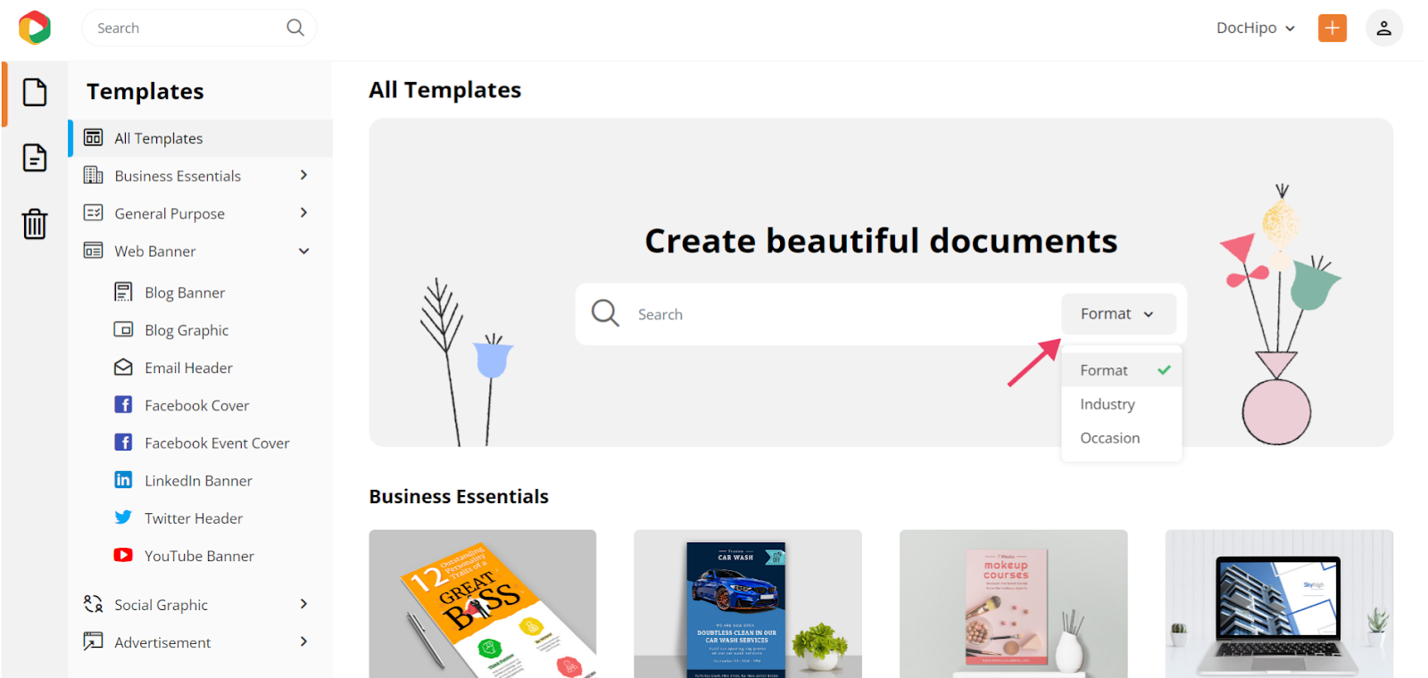Select Industry option in dropdown list
The width and height of the screenshot is (1428, 678).
pos(1122,404)
